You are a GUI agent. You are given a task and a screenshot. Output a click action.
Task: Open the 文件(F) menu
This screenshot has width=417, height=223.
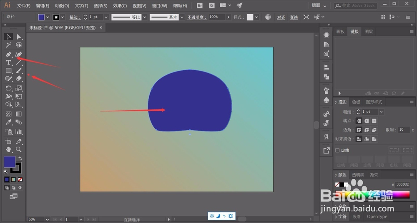pyautogui.click(x=24, y=5)
